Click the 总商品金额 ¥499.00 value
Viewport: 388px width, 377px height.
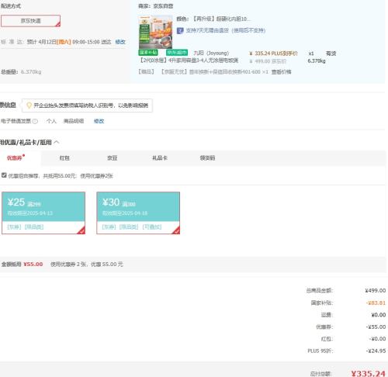pyautogui.click(x=376, y=291)
